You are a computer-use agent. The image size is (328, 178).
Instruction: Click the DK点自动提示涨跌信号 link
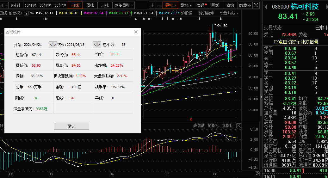coord(296,42)
